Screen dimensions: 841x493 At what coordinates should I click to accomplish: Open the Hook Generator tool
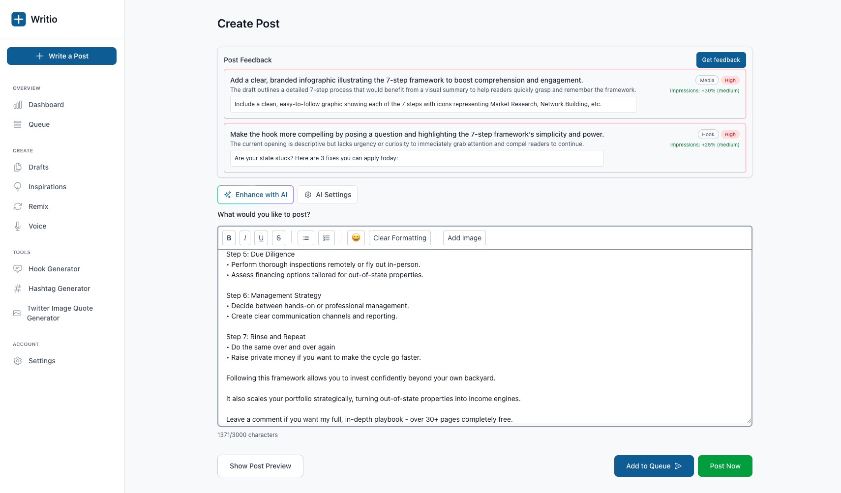[54, 269]
